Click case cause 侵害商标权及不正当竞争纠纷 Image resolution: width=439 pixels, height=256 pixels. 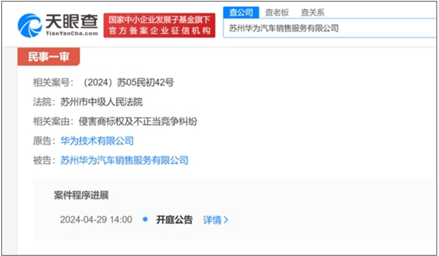point(138,121)
